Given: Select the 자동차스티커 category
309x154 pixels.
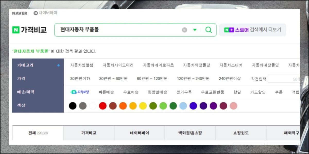Looking at the screenshot, I should [x=231, y=65].
